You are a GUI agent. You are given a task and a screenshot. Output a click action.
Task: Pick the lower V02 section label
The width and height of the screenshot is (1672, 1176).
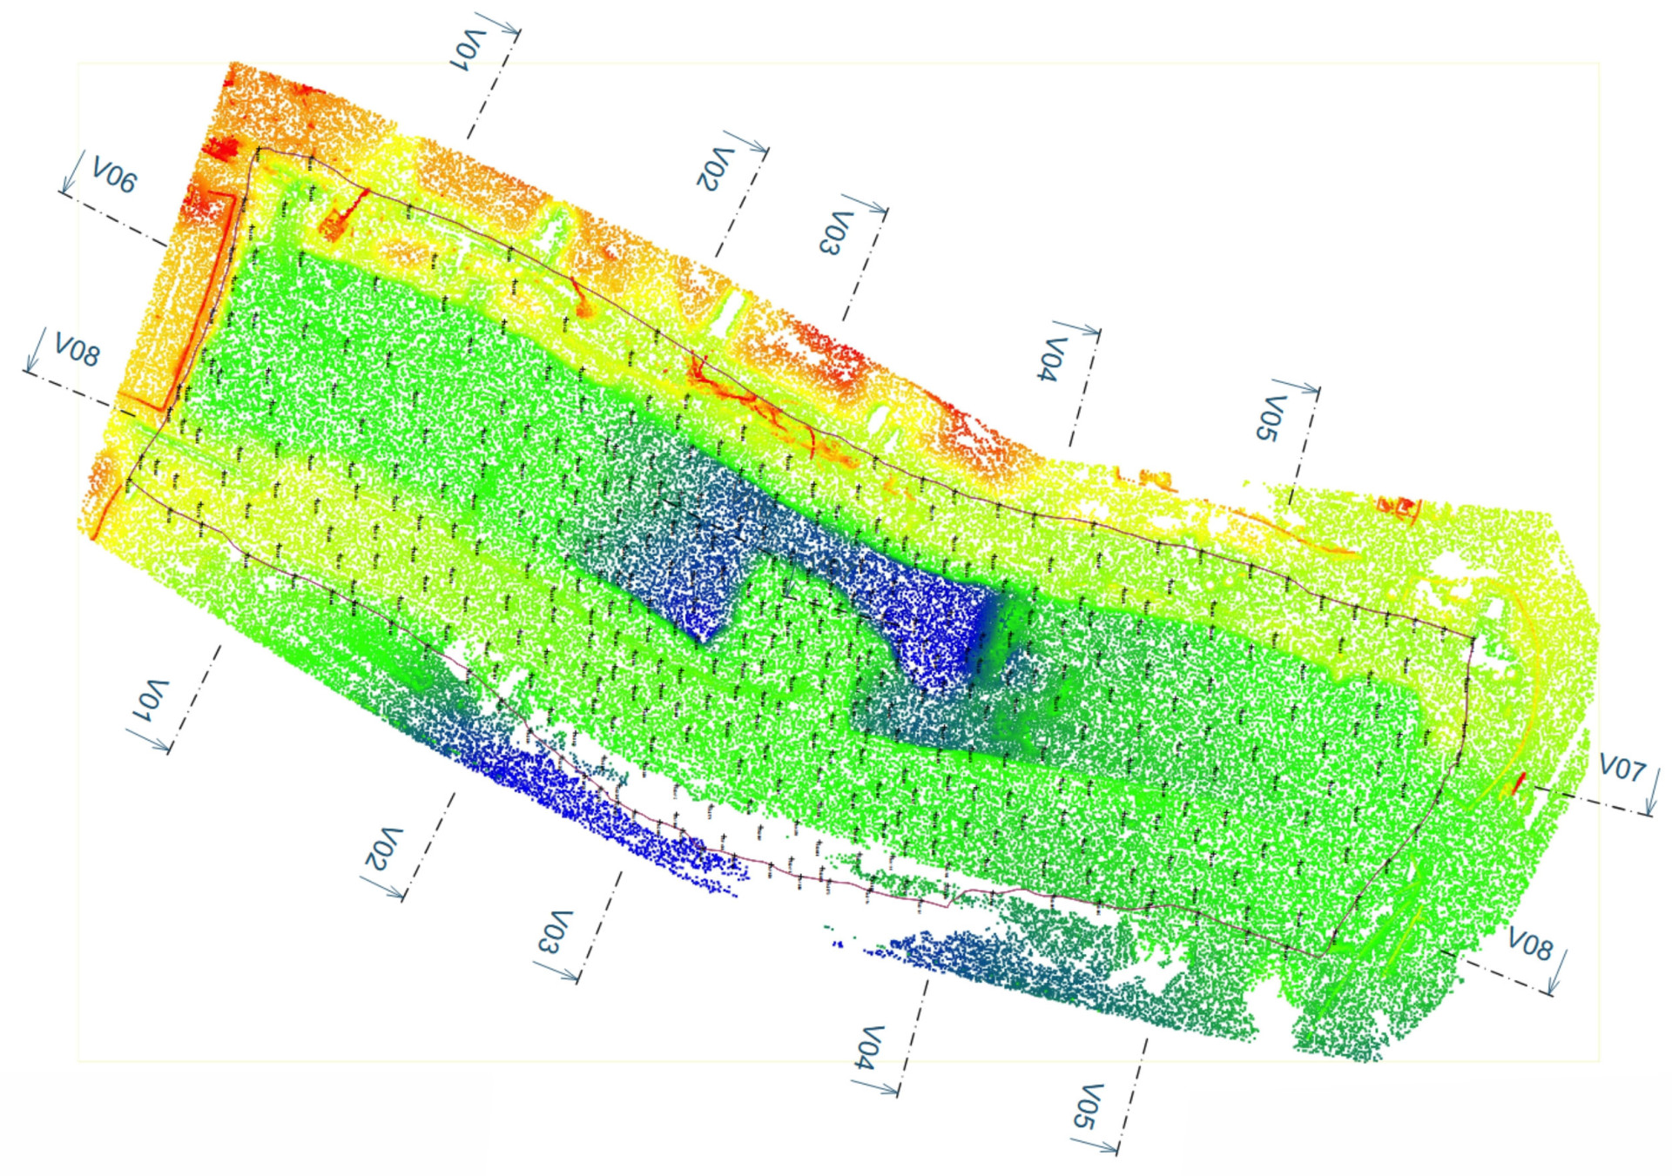[x=383, y=849]
